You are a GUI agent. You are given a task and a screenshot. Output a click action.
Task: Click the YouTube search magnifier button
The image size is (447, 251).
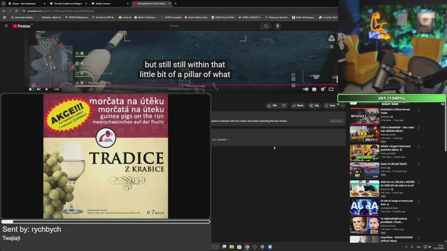click(x=266, y=26)
